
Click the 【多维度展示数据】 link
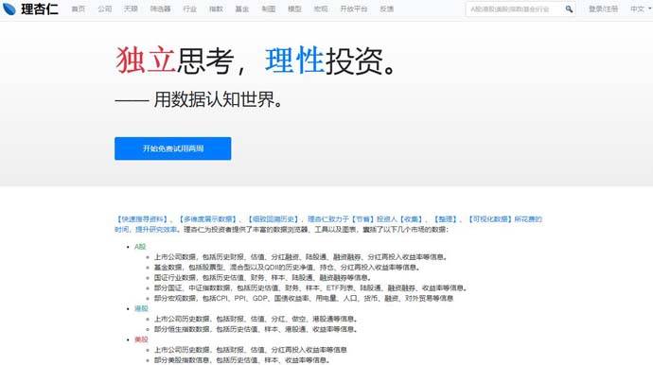208,219
